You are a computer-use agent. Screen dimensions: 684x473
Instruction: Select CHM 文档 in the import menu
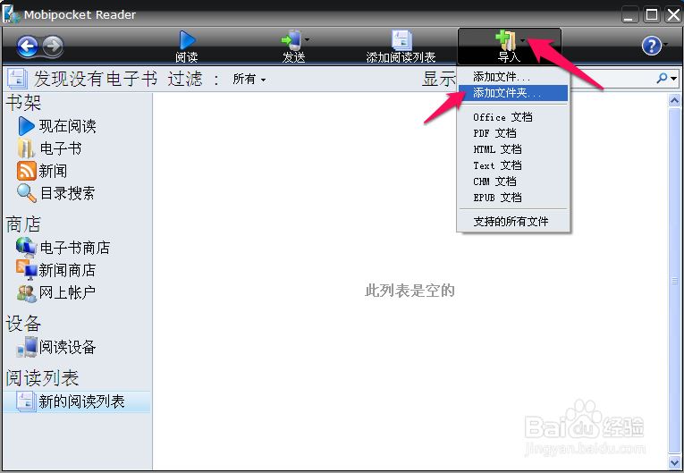pos(513,182)
